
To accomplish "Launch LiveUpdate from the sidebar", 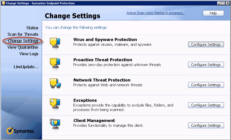I will pyautogui.click(x=26, y=67).
